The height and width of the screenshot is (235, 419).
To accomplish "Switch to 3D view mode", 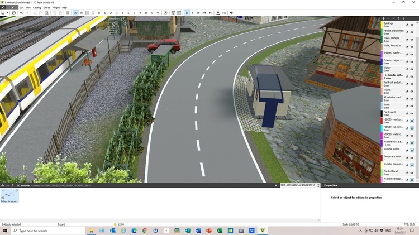I will [x=75, y=13].
